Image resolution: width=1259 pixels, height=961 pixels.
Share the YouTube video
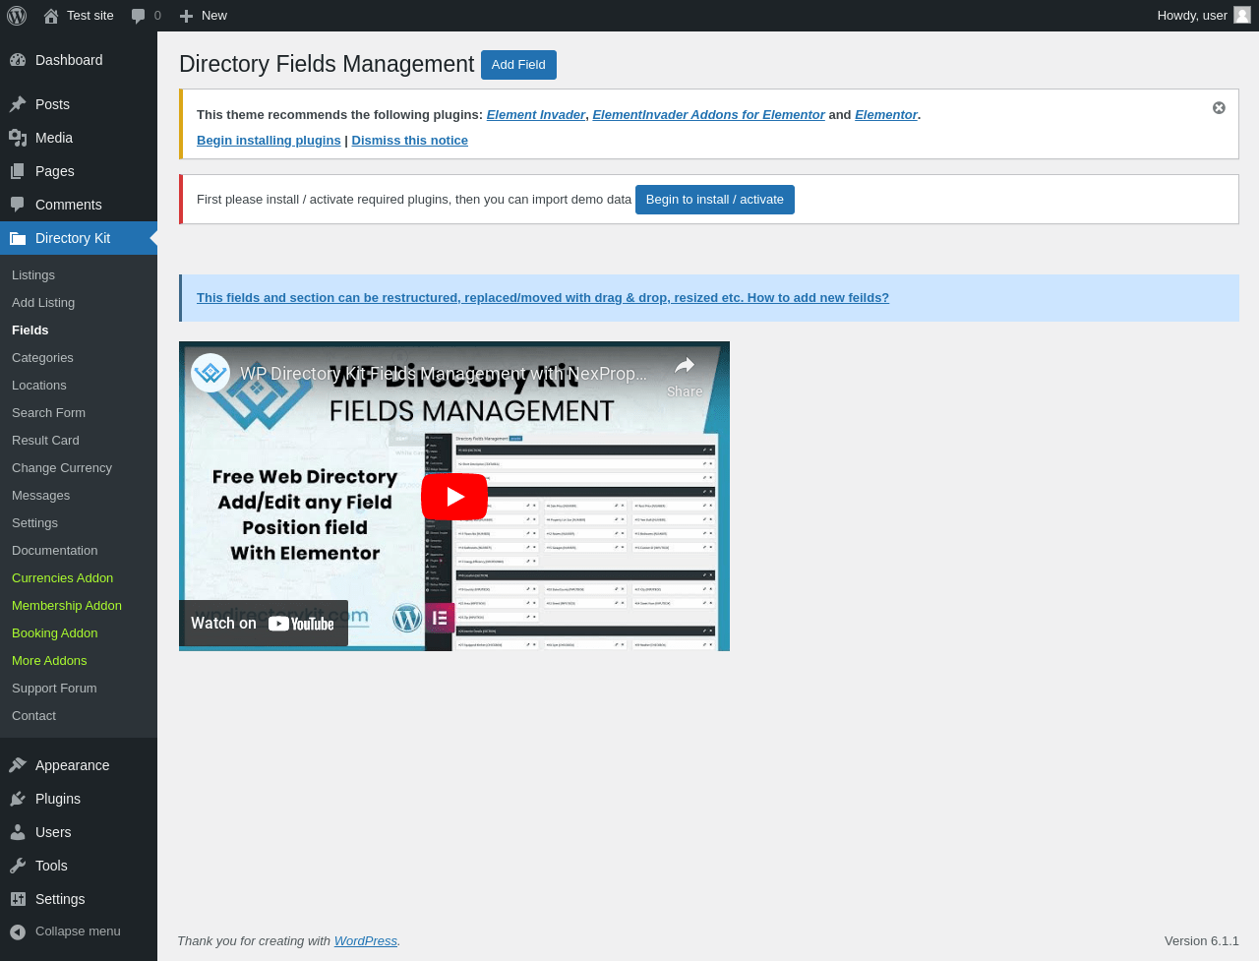pos(685,377)
